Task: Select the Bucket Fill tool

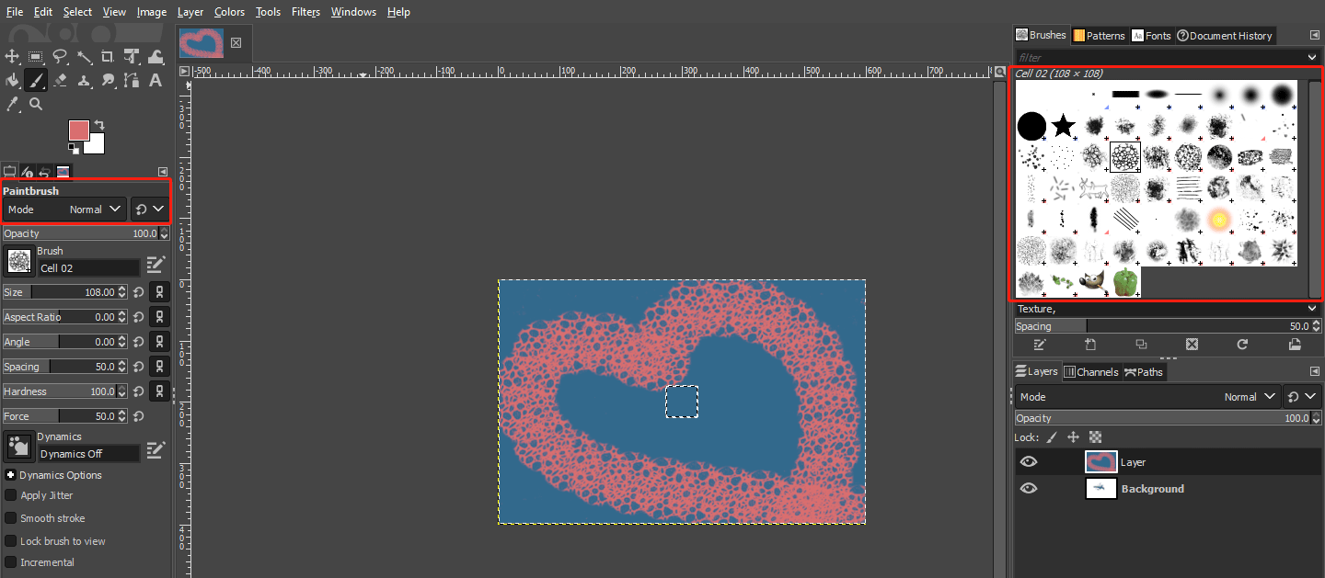Action: click(x=13, y=80)
